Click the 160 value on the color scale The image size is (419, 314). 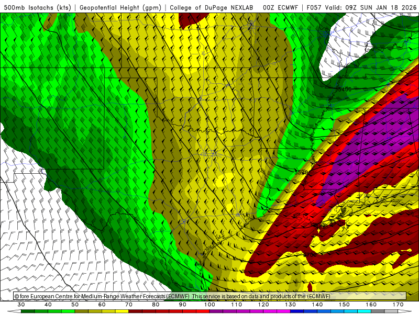click(x=371, y=305)
